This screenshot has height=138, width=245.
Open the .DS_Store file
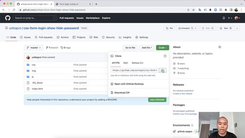37,83
